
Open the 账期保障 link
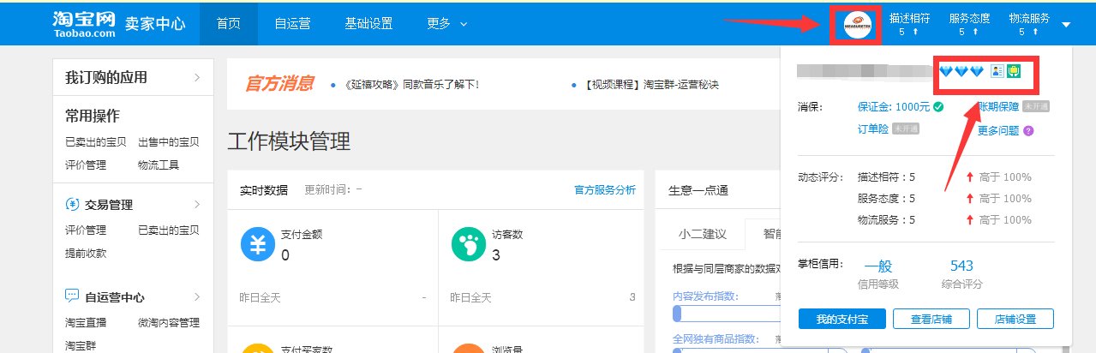pyautogui.click(x=998, y=107)
